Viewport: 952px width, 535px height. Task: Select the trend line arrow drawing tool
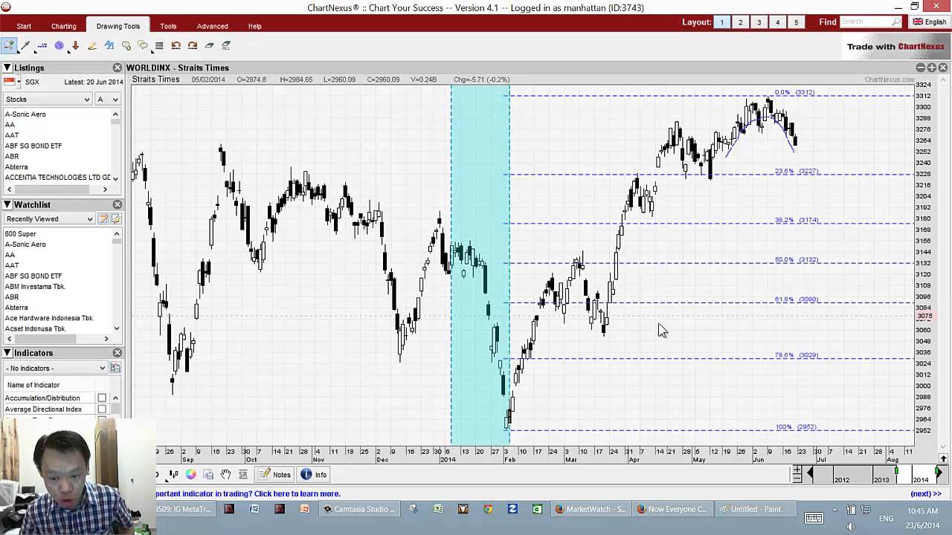click(x=25, y=46)
